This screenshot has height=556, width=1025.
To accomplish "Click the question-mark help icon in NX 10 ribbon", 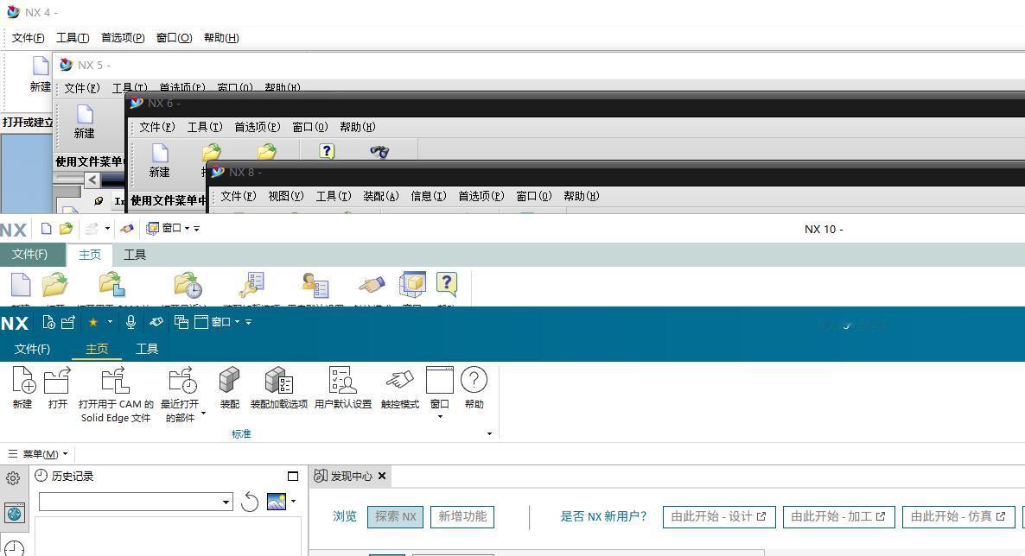I will [447, 284].
